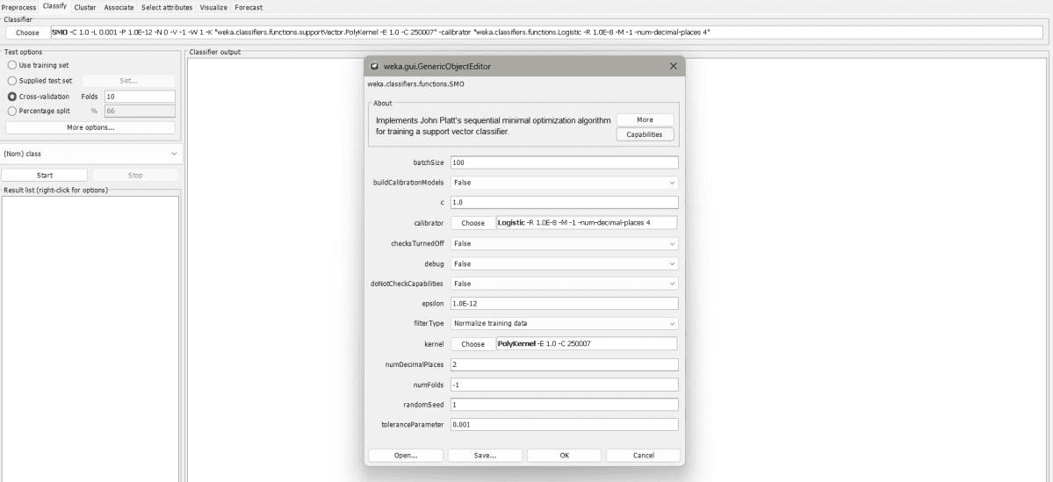
Task: Click the More button in About section
Action: [x=645, y=119]
